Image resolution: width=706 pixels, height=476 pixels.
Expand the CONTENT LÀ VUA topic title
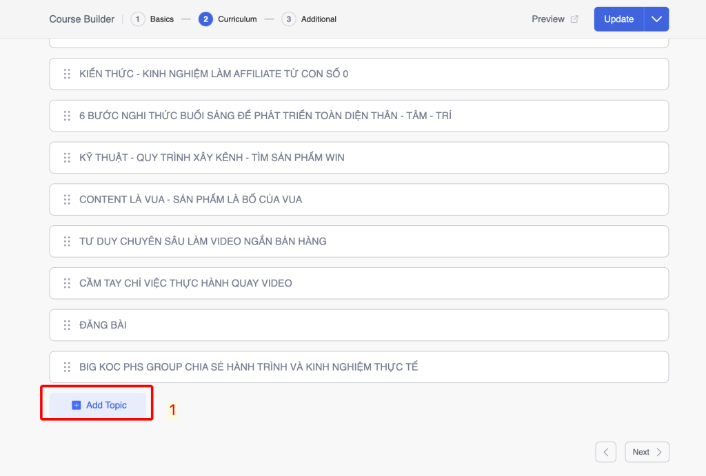coord(190,200)
